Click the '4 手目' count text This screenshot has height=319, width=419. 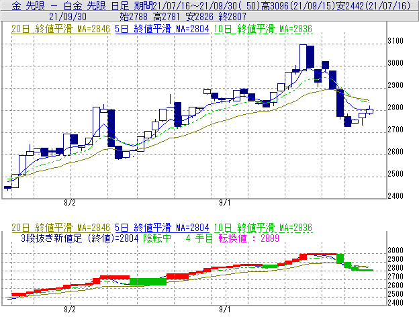coord(199,238)
